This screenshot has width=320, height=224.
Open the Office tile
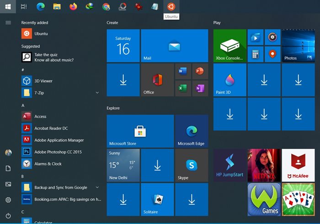pyautogui.click(x=157, y=80)
